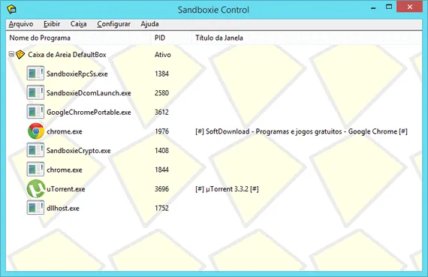
Task: Click PID value 3696
Action: [x=161, y=189]
